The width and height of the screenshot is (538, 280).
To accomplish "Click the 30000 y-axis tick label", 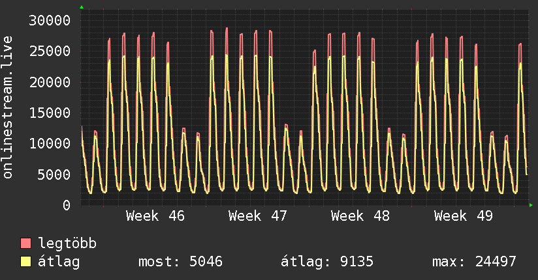I will pos(50,21).
